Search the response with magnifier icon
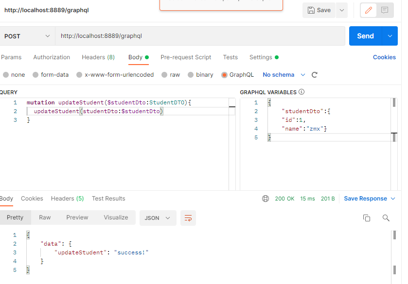The height and width of the screenshot is (284, 408). [x=386, y=218]
